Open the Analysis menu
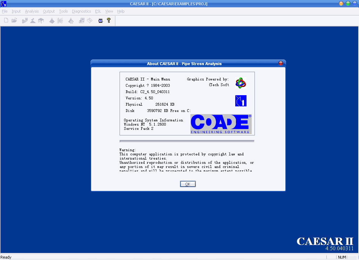 pos(32,11)
